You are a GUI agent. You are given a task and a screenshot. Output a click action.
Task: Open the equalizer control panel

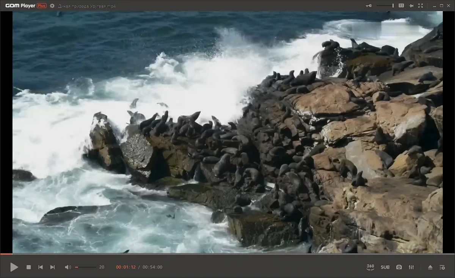[411, 267]
